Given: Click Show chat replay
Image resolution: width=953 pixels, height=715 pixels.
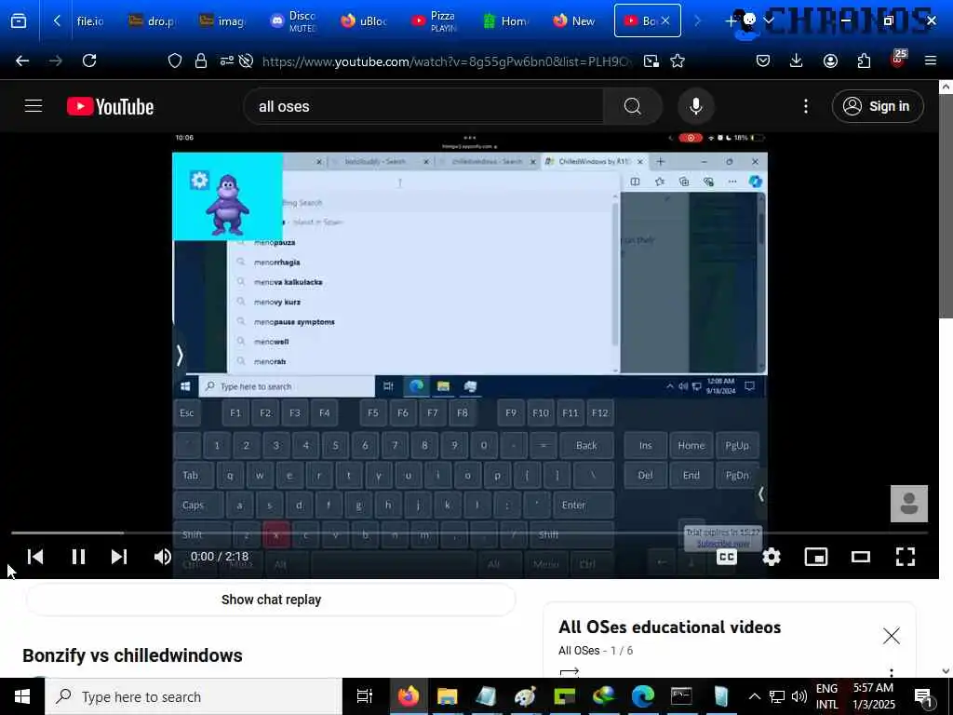Looking at the screenshot, I should 271,600.
